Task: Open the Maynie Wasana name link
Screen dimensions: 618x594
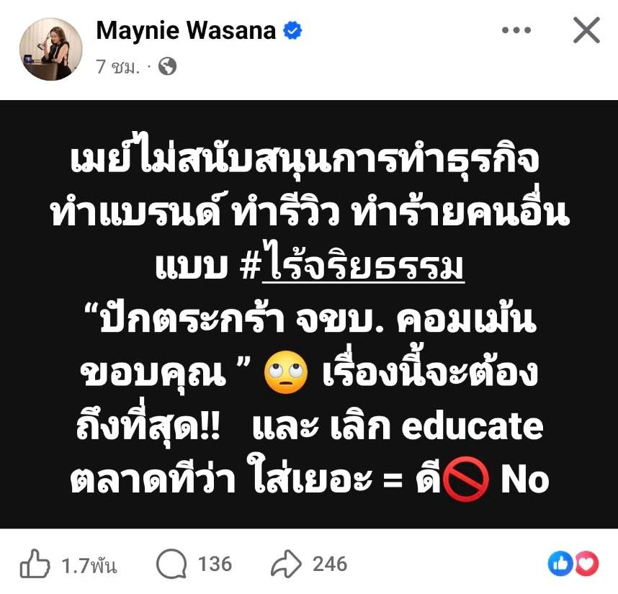Action: 186,30
